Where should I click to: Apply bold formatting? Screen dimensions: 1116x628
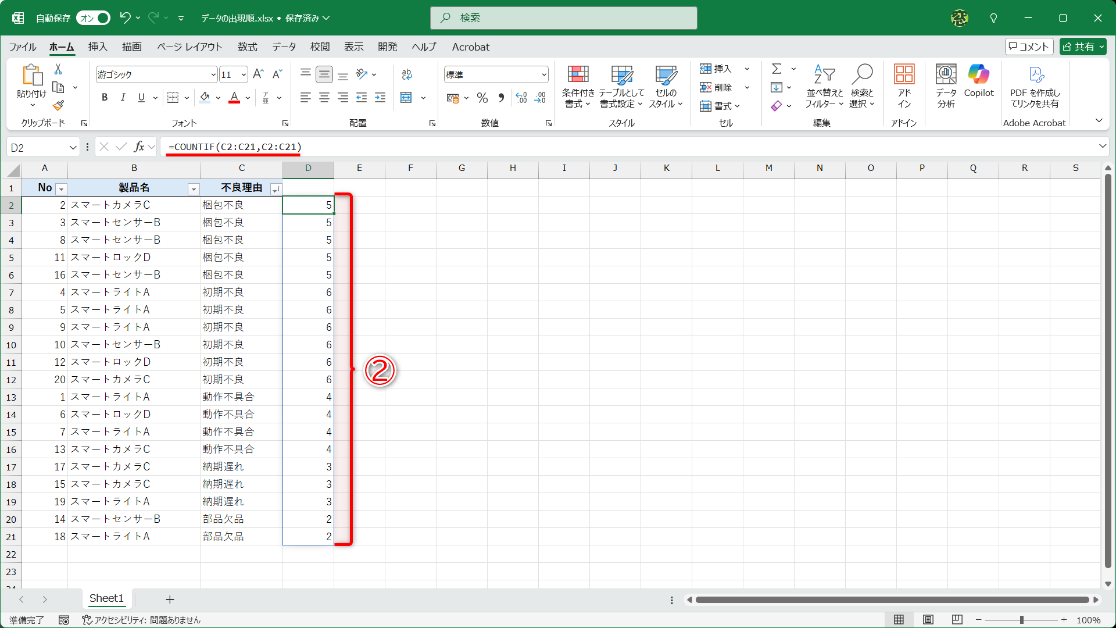pos(105,97)
